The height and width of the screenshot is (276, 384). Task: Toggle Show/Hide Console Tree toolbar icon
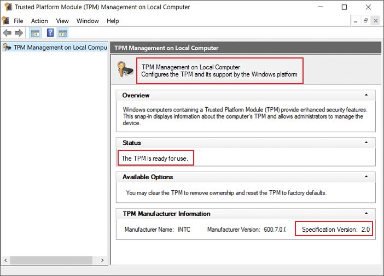tap(35, 33)
